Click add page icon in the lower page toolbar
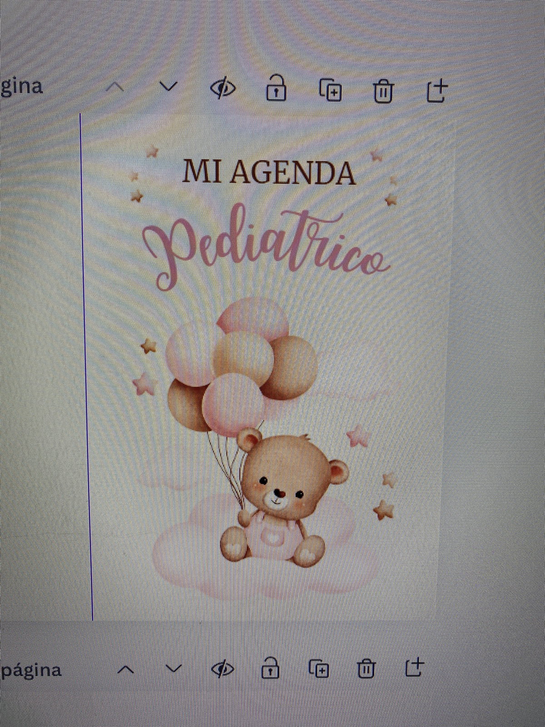This screenshot has height=727, width=545. click(414, 667)
